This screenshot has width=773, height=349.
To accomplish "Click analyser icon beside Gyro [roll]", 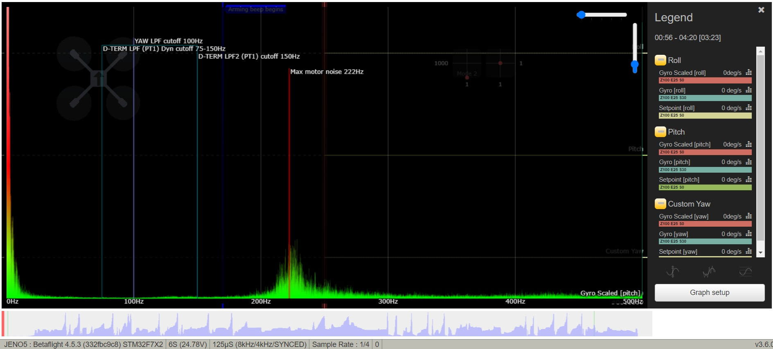I will (748, 90).
